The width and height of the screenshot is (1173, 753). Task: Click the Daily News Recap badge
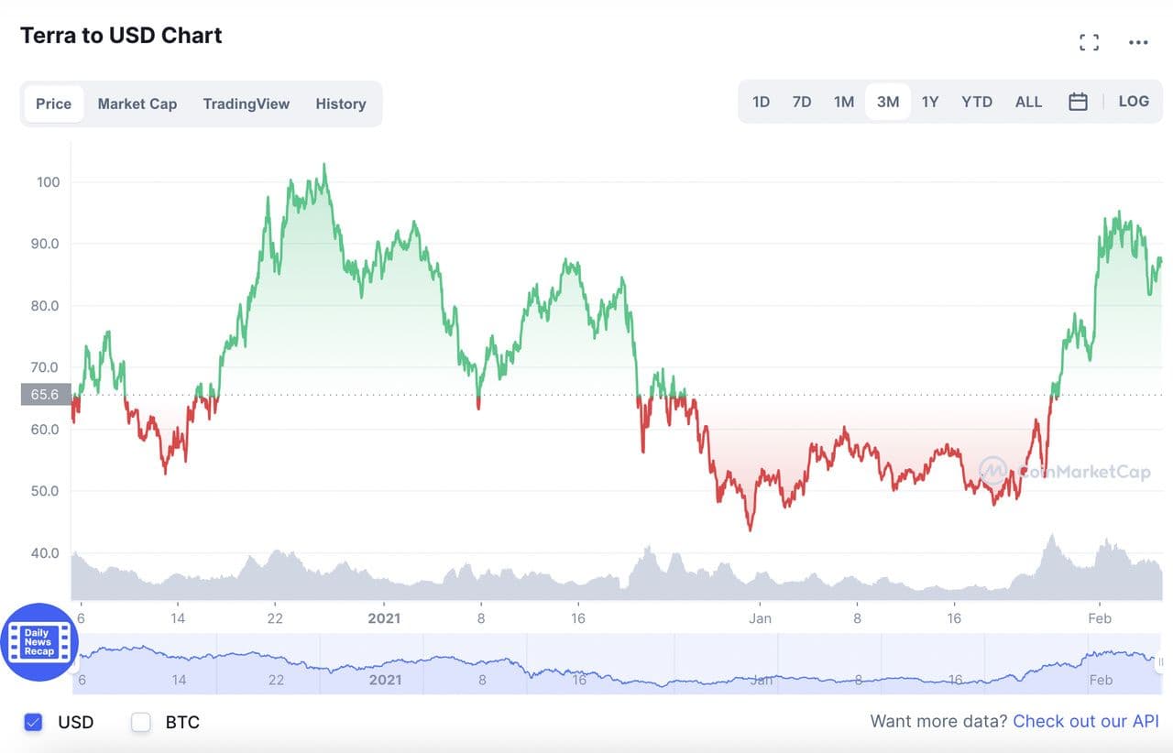(x=38, y=642)
